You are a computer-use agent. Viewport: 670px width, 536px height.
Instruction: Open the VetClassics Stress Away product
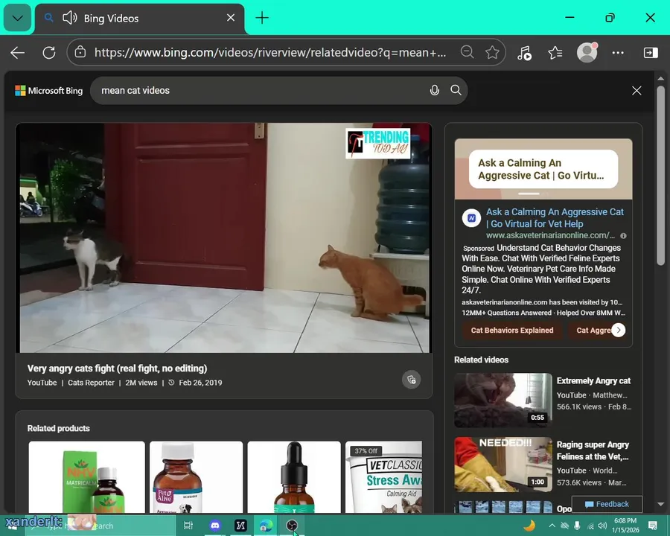tap(383, 477)
